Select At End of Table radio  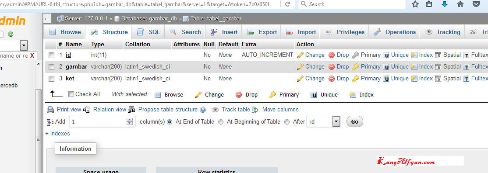(170, 122)
